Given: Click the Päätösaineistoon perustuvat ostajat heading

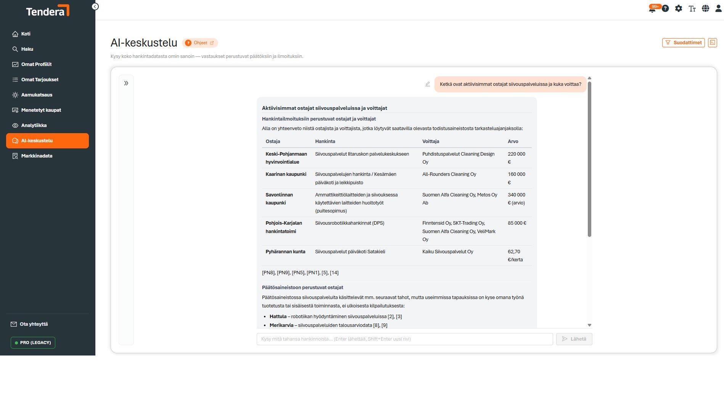Looking at the screenshot, I should pos(302,288).
